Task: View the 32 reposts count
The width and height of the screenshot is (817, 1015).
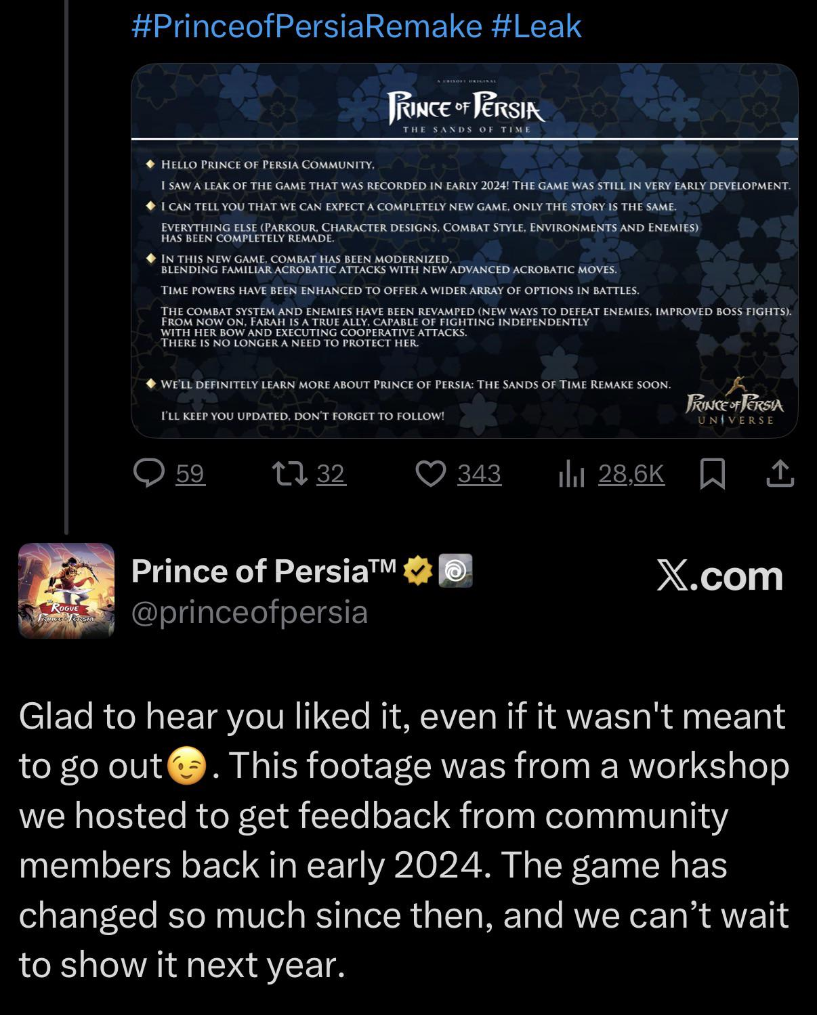Action: (x=331, y=473)
